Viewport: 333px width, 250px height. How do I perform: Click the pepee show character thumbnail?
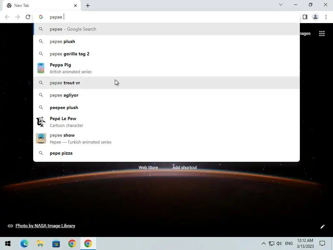41,138
